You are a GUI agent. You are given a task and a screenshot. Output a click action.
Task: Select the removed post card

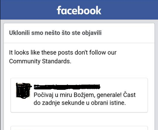click(x=79, y=95)
